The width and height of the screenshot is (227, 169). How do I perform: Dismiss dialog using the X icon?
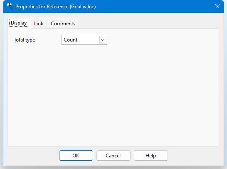point(217,6)
